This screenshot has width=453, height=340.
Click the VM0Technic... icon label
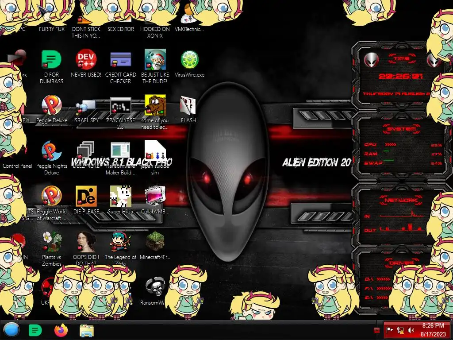[189, 29]
